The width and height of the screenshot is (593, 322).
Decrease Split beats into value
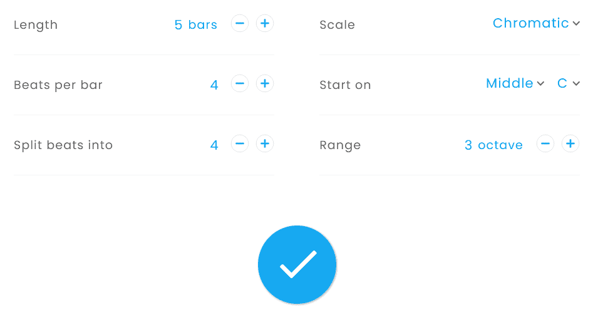tap(240, 144)
